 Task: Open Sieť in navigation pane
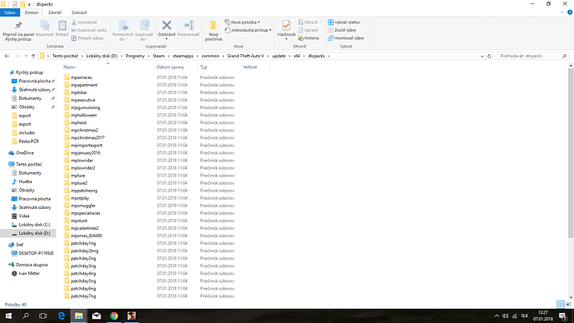click(19, 245)
